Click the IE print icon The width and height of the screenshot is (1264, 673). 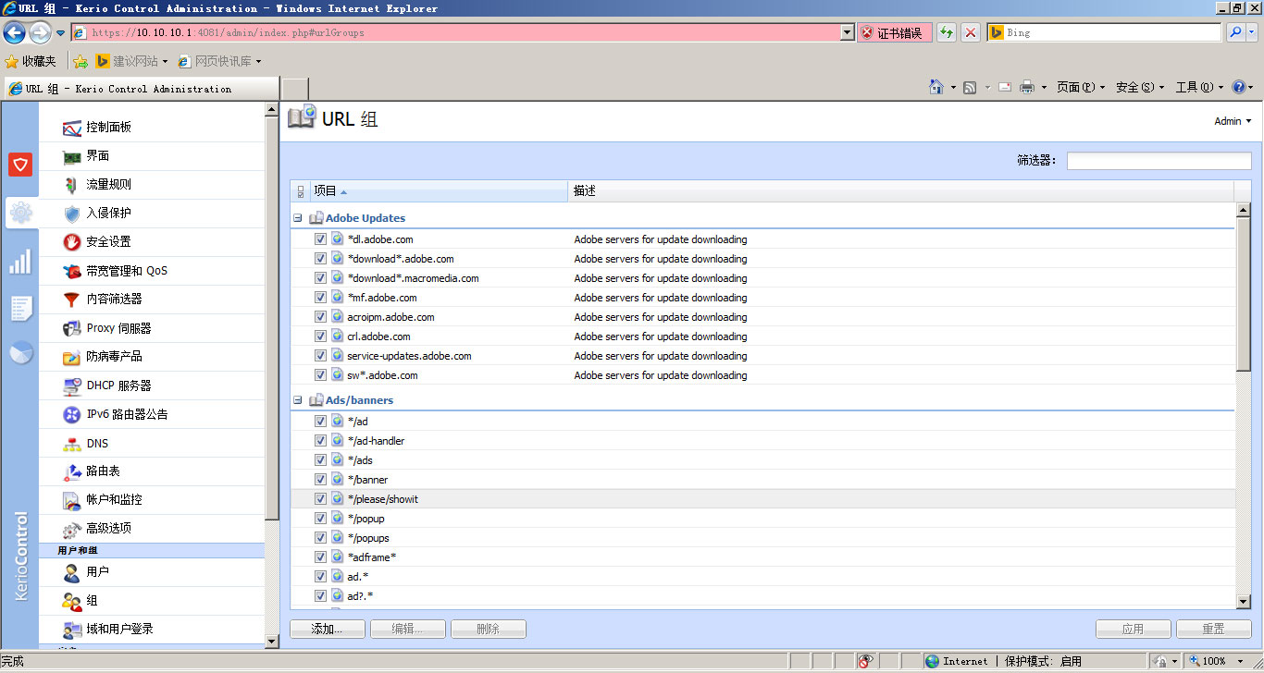coord(1027,87)
